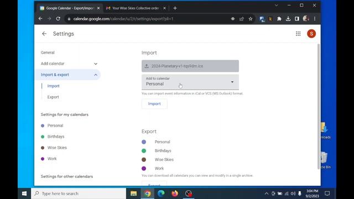Click the purple Personal export color dot
This screenshot has height=199, width=354.
[x=144, y=142]
